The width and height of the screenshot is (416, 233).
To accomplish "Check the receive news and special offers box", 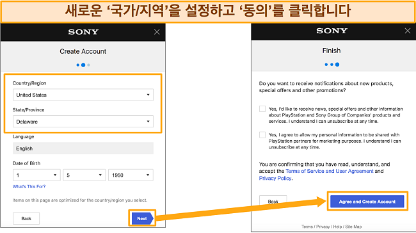I will 262,109.
